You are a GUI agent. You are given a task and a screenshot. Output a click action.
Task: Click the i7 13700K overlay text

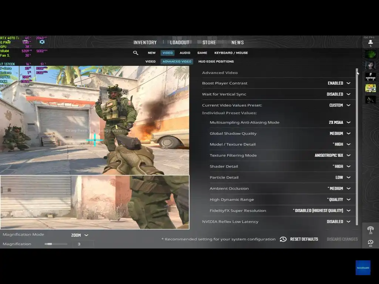(x=8, y=64)
